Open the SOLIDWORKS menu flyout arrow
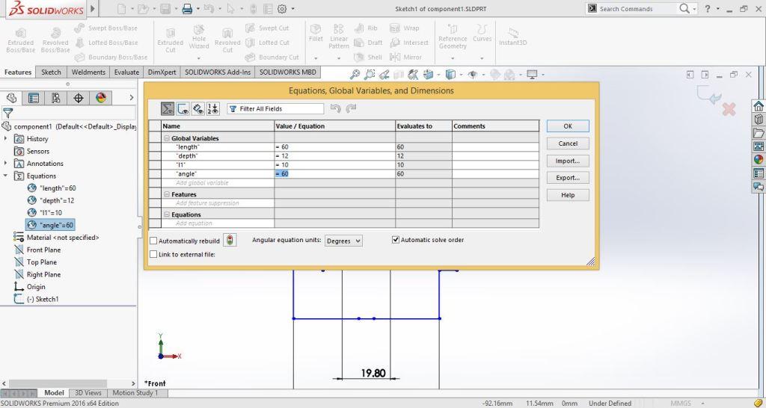This screenshot has width=766, height=408. [93, 9]
